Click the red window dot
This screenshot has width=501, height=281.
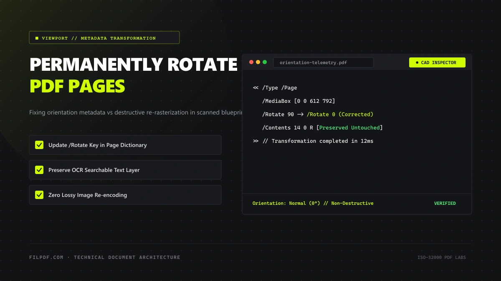[251, 62]
